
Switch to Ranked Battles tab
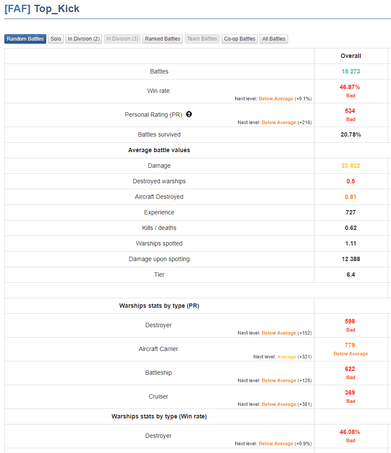(x=162, y=39)
